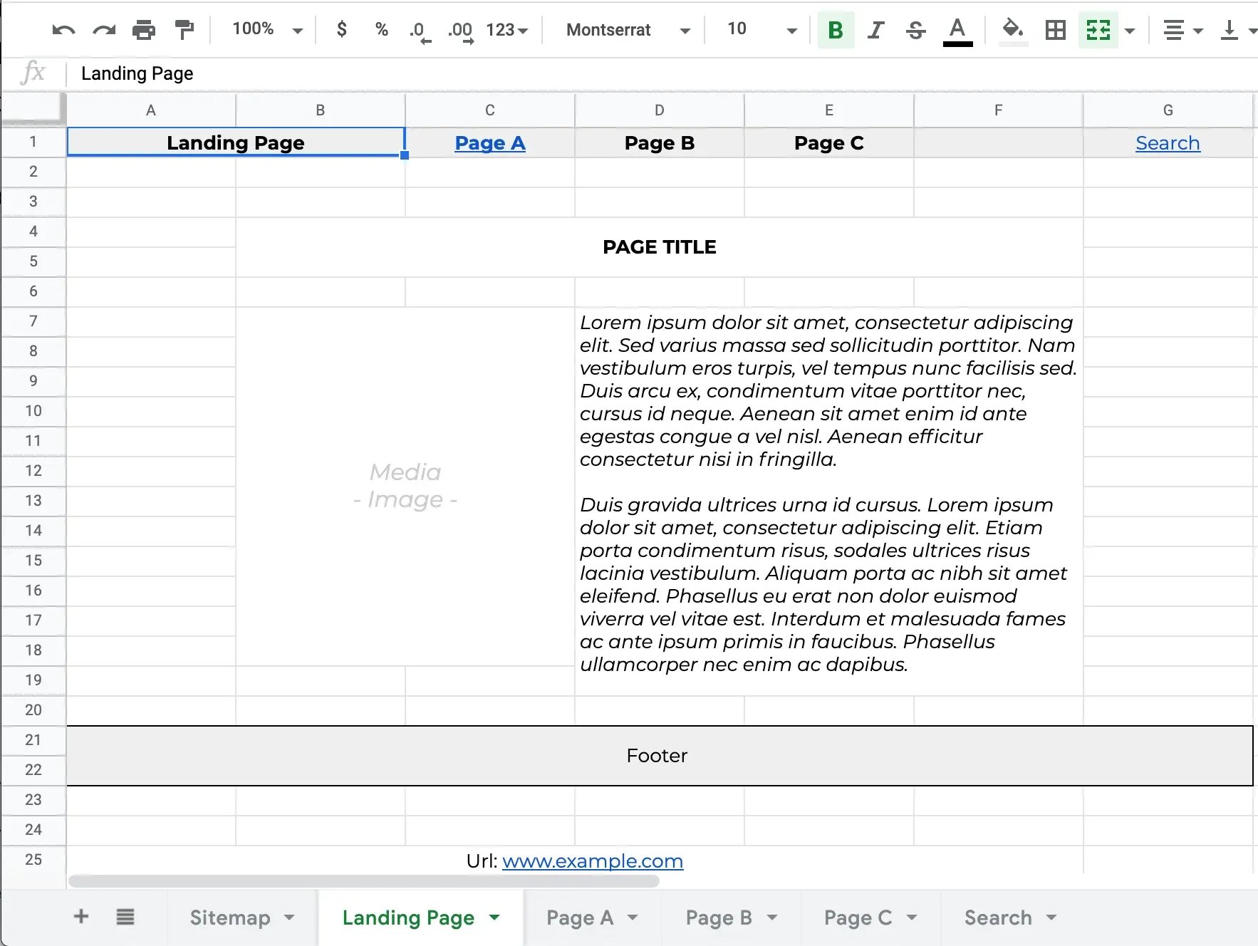This screenshot has height=946, width=1258.
Task: Select the Page C header cell
Action: pyautogui.click(x=829, y=142)
